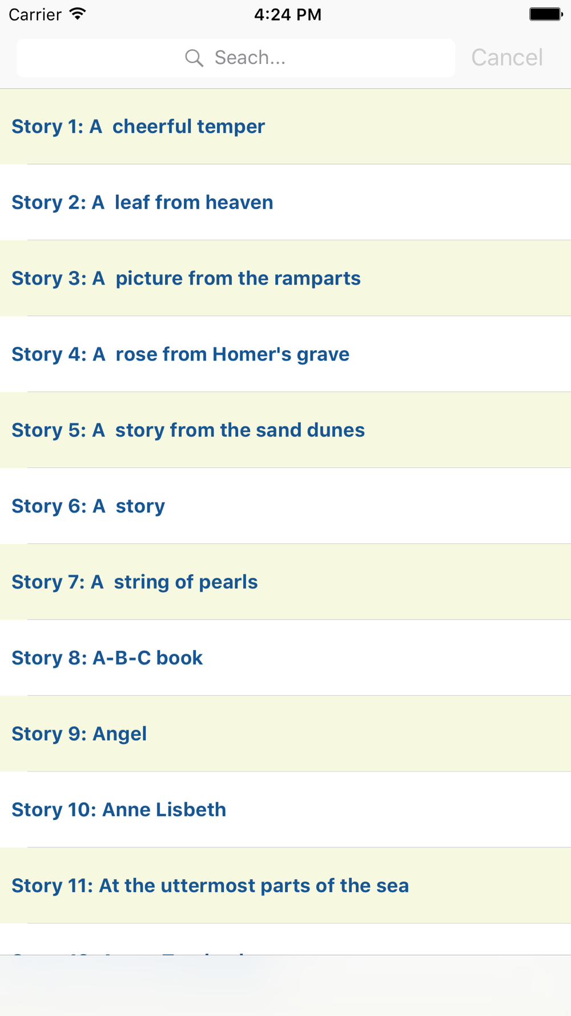Viewport: 571px width, 1016px height.
Task: Tap the battery icon in status bar
Action: click(x=546, y=14)
